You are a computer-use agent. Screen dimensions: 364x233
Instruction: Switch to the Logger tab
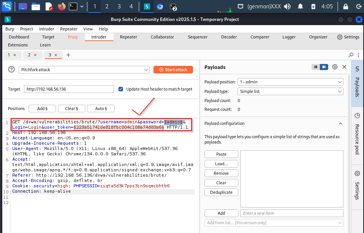tap(289, 37)
